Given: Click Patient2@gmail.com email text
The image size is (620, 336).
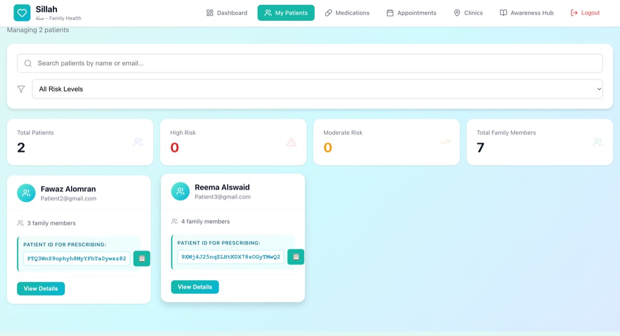Looking at the screenshot, I should tap(68, 199).
